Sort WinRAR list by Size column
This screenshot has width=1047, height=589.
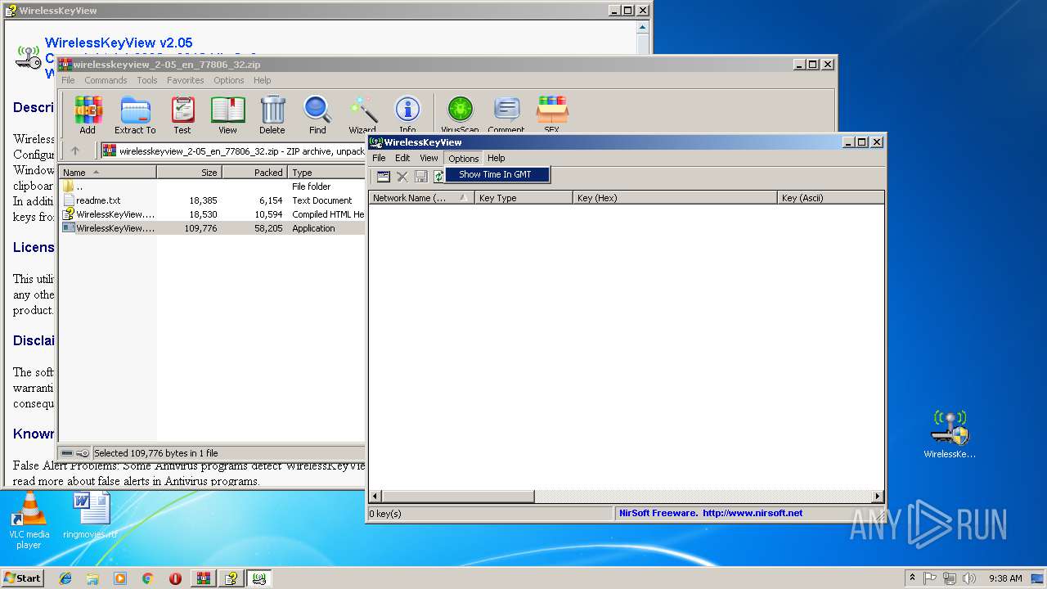[x=190, y=173]
